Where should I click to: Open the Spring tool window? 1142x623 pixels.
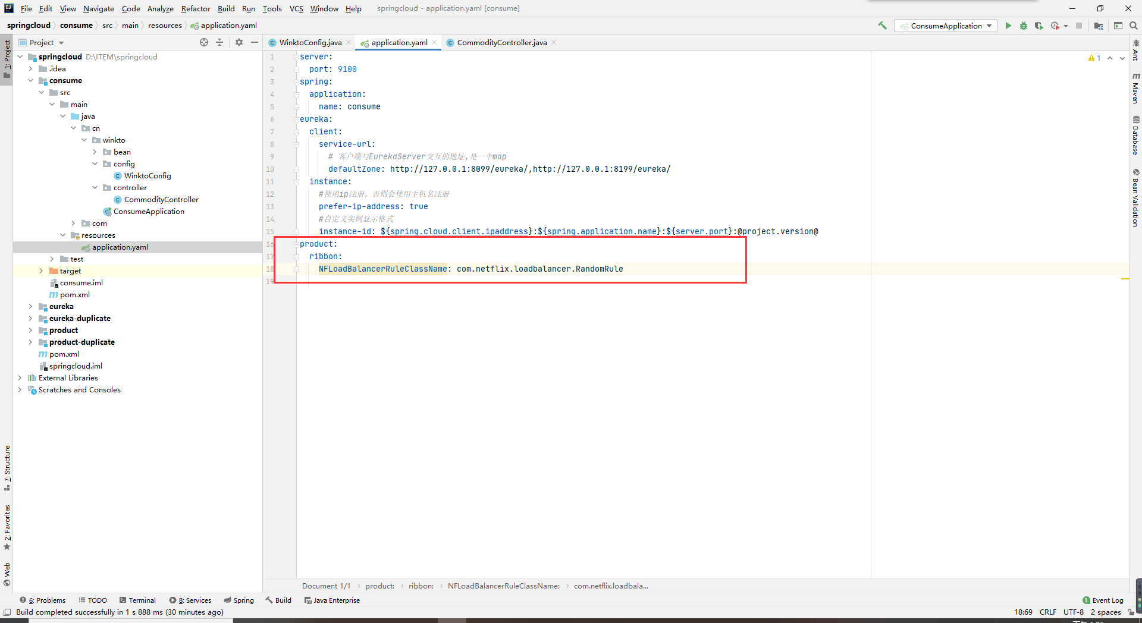(x=239, y=600)
